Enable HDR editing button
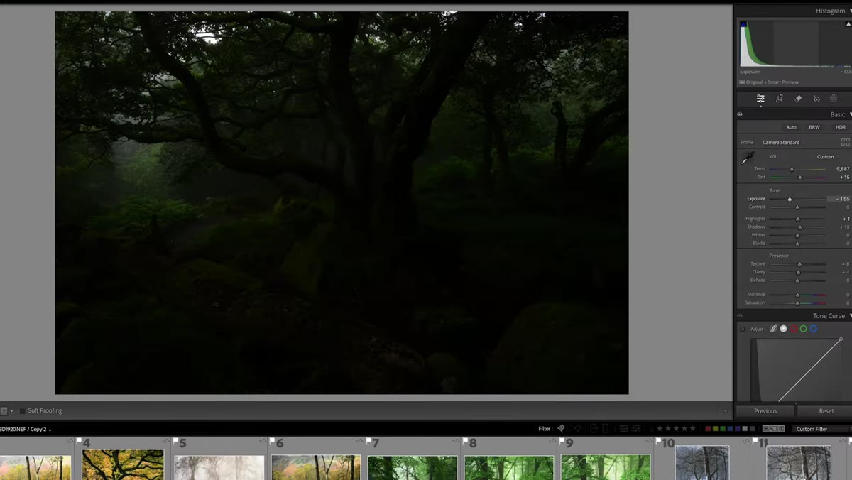 pos(841,127)
